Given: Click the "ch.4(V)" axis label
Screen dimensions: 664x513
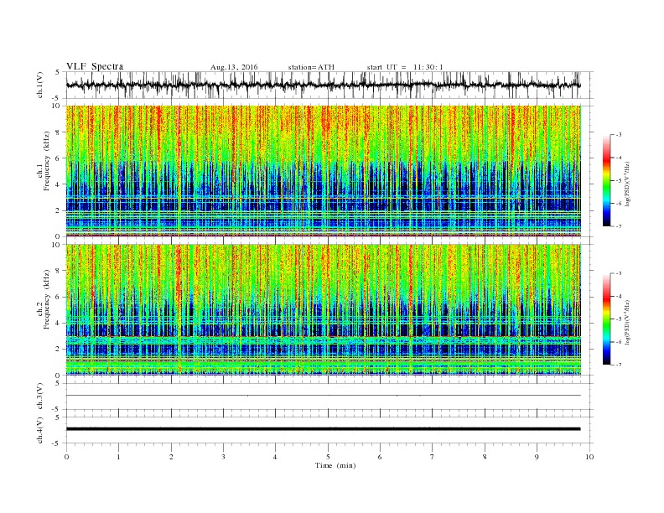Looking at the screenshot, I should (40, 430).
